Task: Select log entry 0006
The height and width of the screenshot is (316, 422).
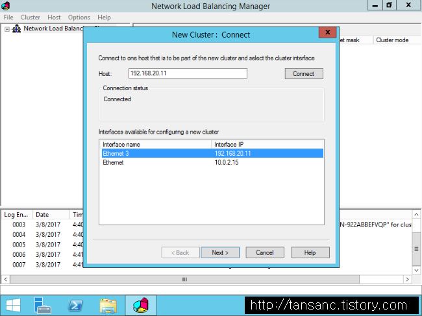Action: tap(19, 254)
